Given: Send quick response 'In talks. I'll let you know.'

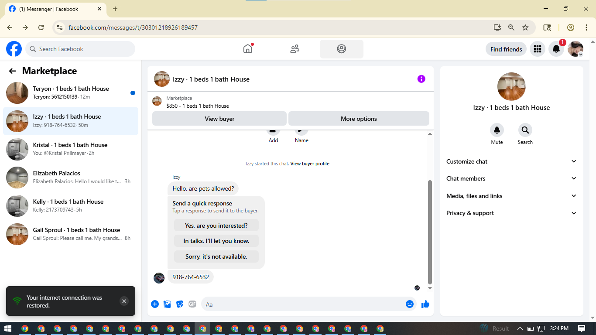Looking at the screenshot, I should 216,241.
